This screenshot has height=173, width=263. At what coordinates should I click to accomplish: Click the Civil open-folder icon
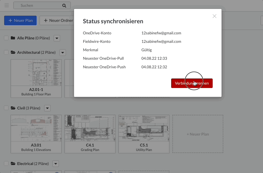point(13,108)
